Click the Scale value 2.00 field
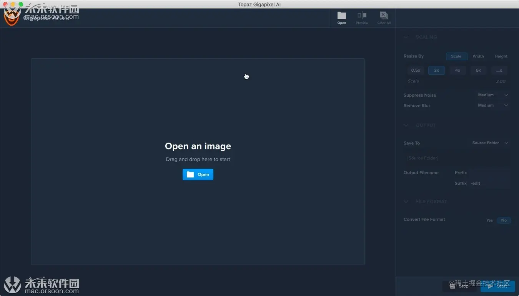The height and width of the screenshot is (296, 519). tap(501, 81)
